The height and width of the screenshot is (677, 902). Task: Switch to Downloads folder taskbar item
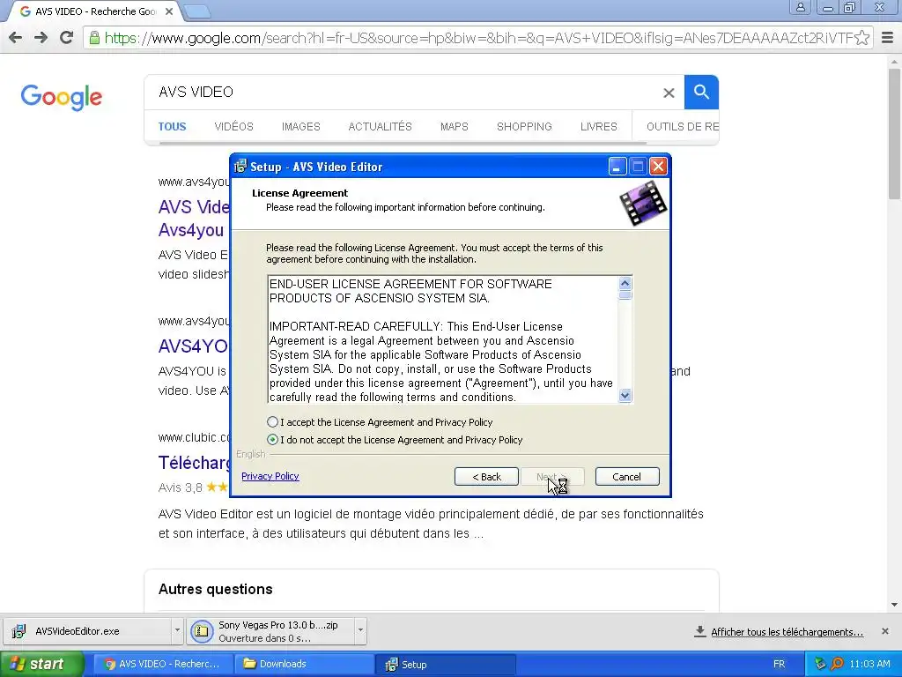click(304, 664)
